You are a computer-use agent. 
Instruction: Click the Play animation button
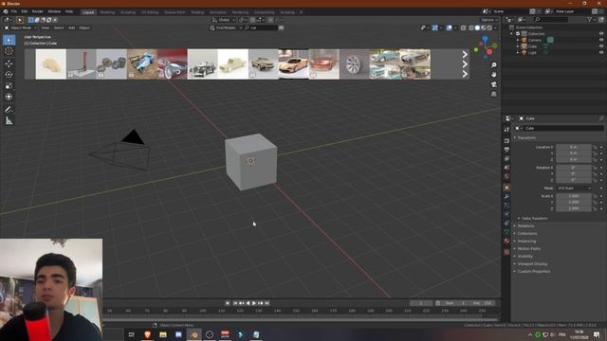point(254,303)
